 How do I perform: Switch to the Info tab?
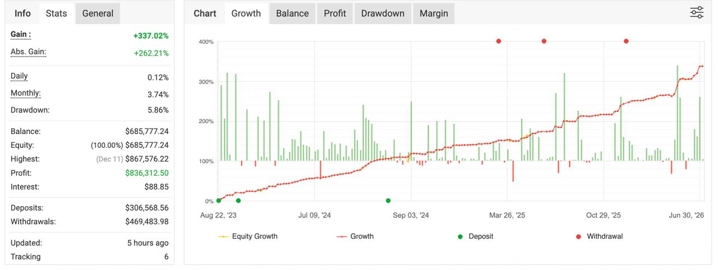pos(22,13)
